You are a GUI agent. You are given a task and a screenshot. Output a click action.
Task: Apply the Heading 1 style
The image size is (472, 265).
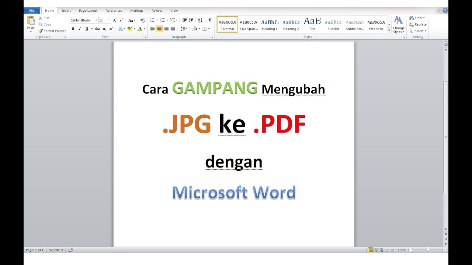(270, 25)
